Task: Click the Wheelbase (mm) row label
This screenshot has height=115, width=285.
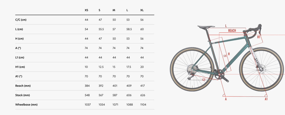Action: click(x=27, y=105)
